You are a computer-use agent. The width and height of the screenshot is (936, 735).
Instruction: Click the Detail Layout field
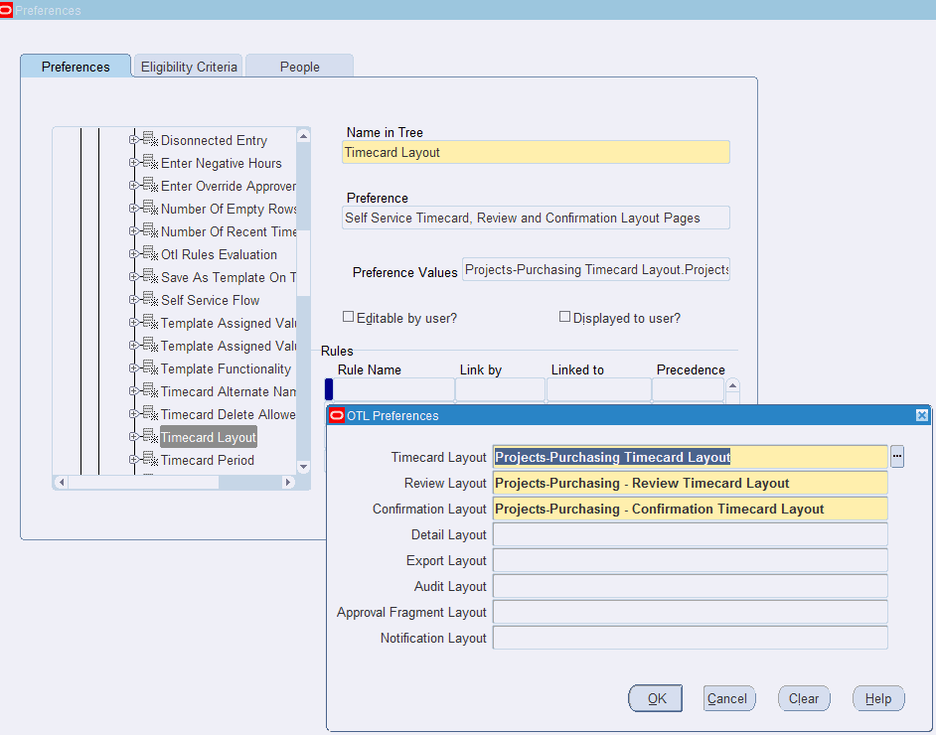tap(690, 534)
